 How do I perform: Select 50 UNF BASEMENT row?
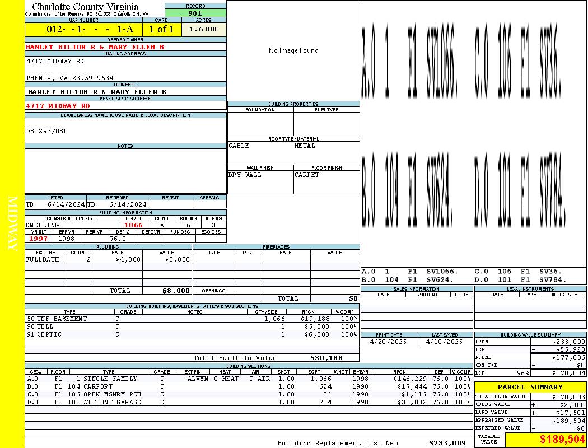(192, 319)
